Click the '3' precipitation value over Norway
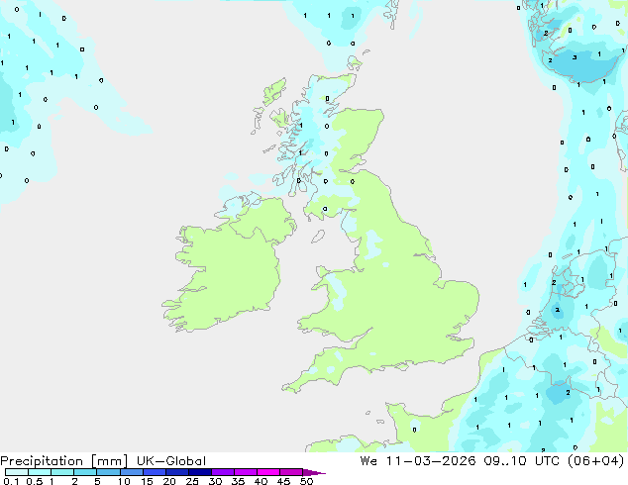This screenshot has height=485, width=628. coord(575,57)
